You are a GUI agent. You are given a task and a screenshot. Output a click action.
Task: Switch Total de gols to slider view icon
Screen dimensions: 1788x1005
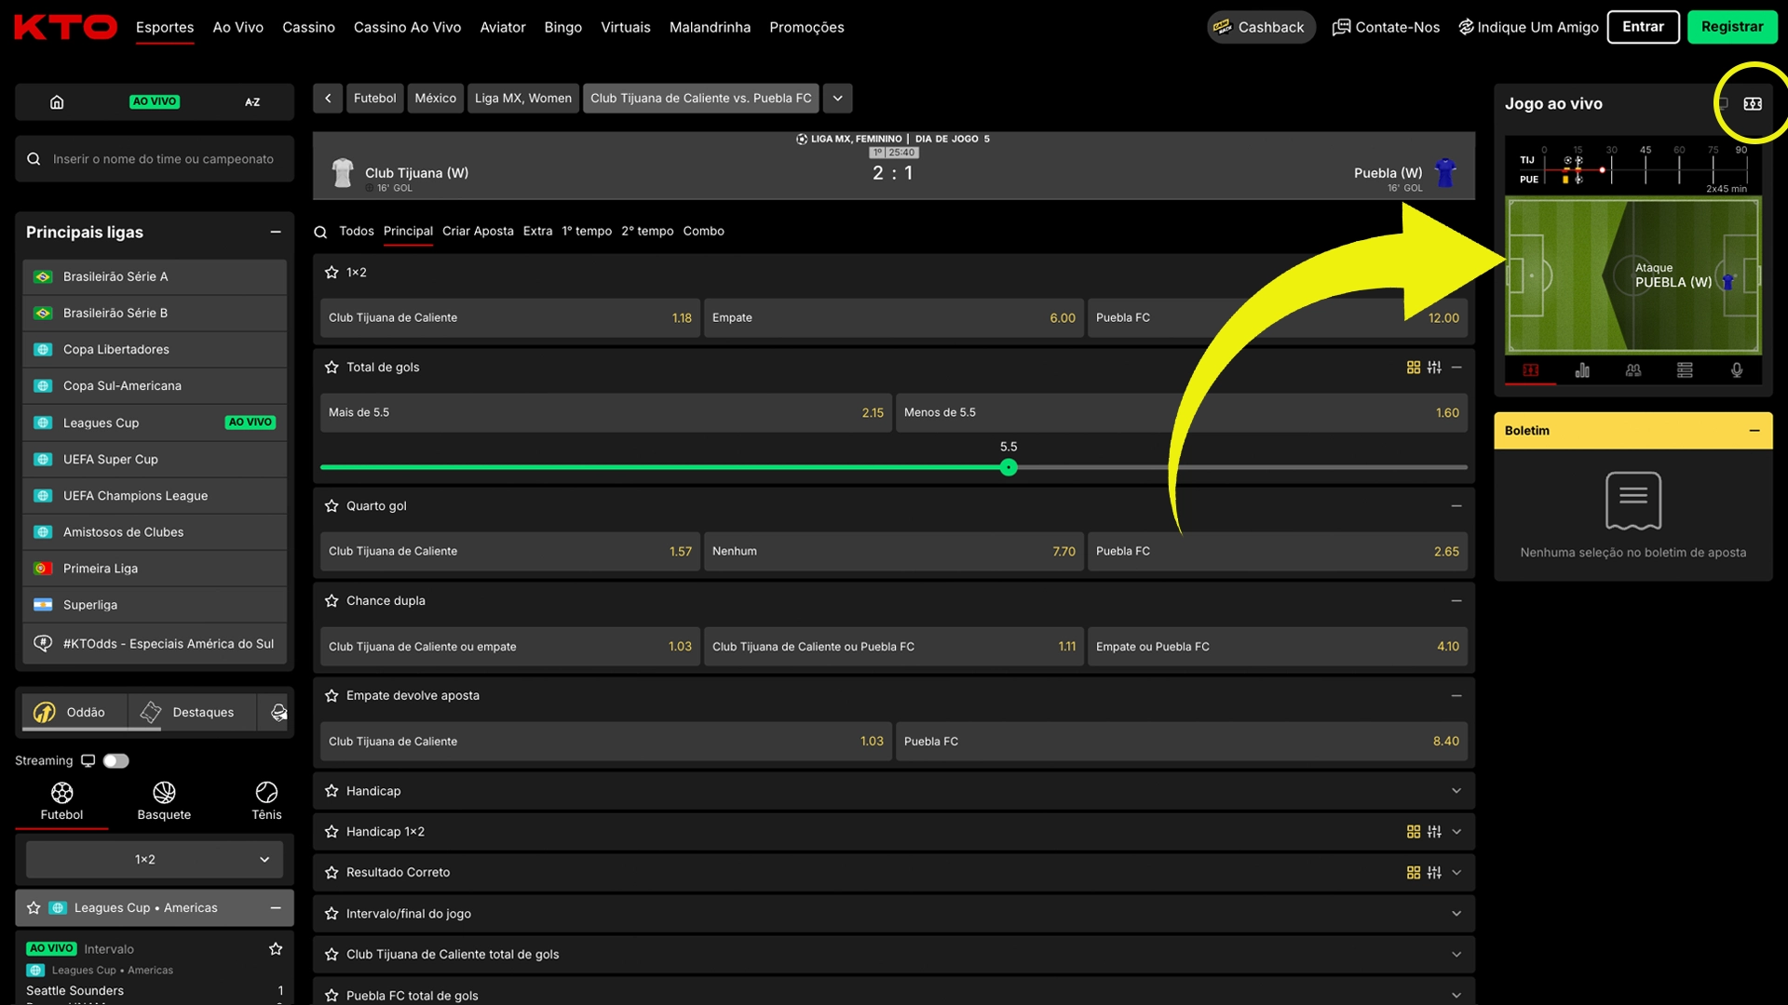(x=1434, y=368)
